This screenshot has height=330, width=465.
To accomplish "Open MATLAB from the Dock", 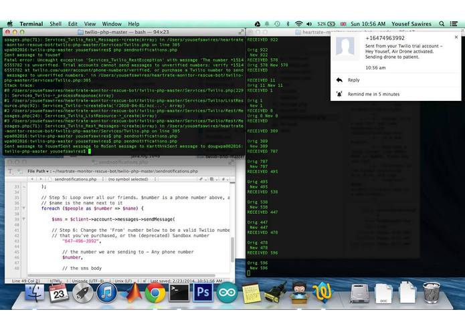I will click(131, 293).
